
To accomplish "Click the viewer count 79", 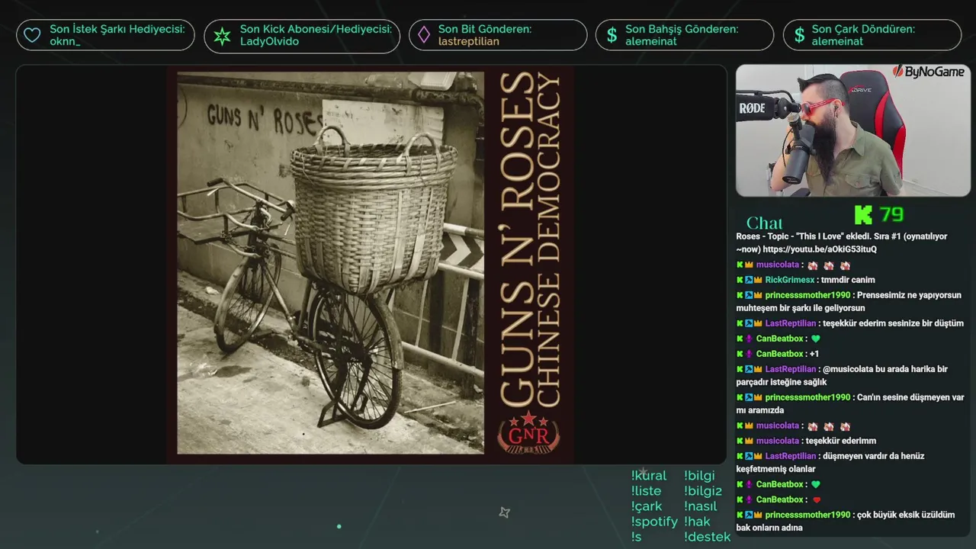I will (891, 214).
